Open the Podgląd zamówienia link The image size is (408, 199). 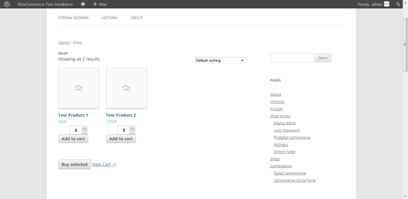[292, 138]
